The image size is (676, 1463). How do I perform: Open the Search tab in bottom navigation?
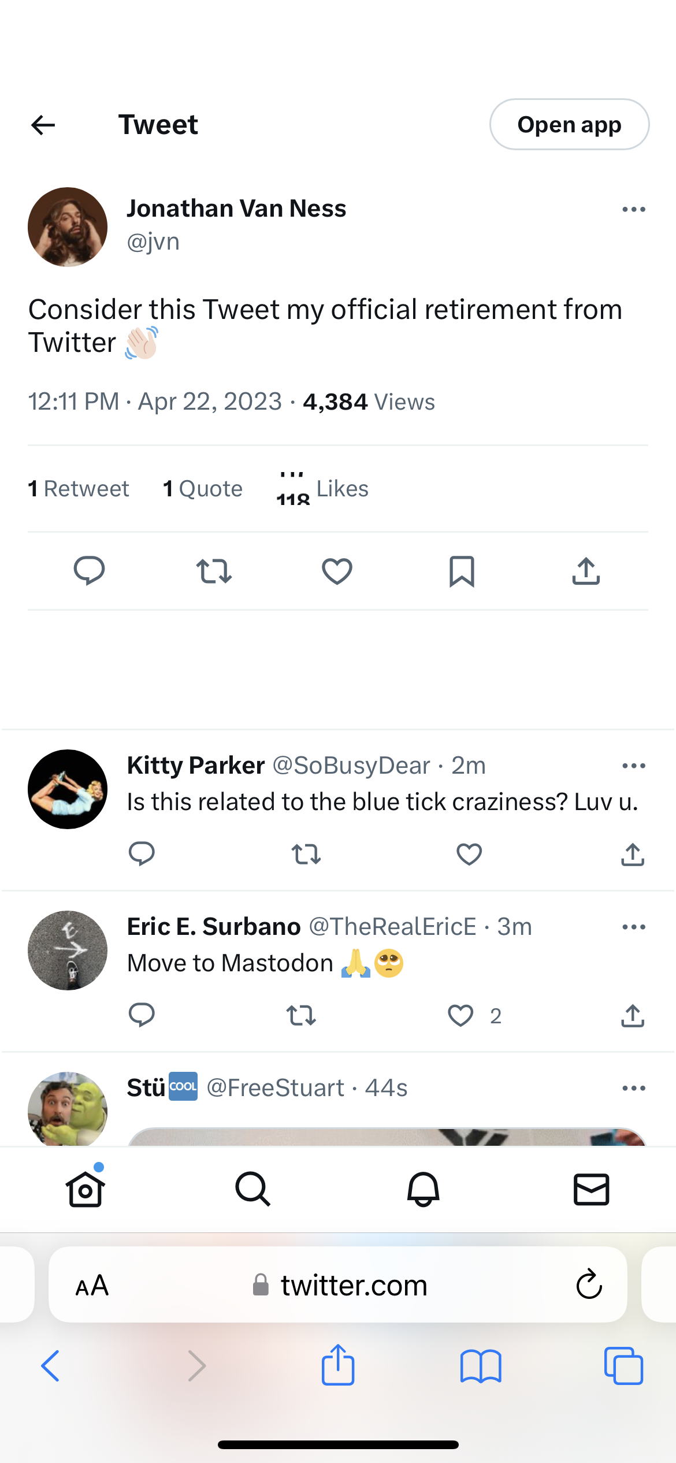tap(252, 1189)
